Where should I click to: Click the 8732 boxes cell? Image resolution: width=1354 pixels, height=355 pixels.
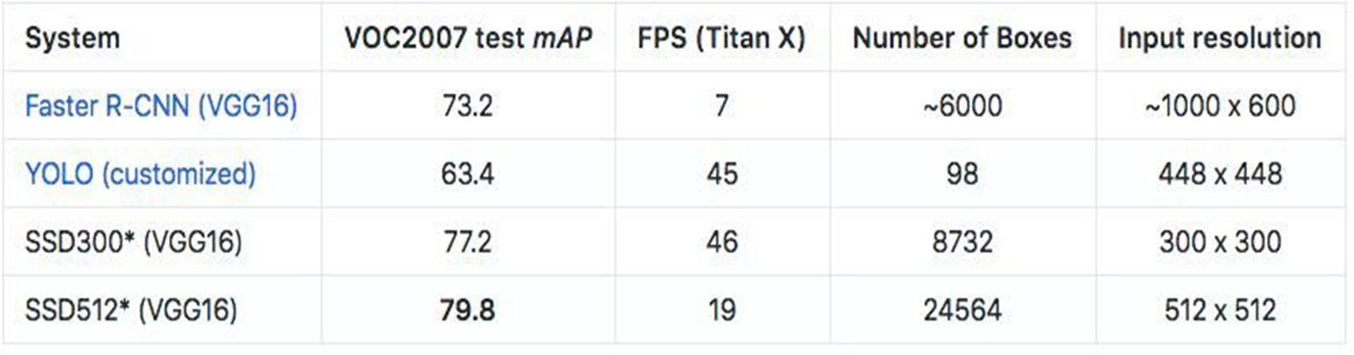962,242
